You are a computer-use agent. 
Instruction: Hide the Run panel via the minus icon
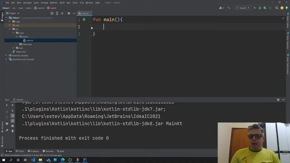pyautogui.click(x=283, y=100)
